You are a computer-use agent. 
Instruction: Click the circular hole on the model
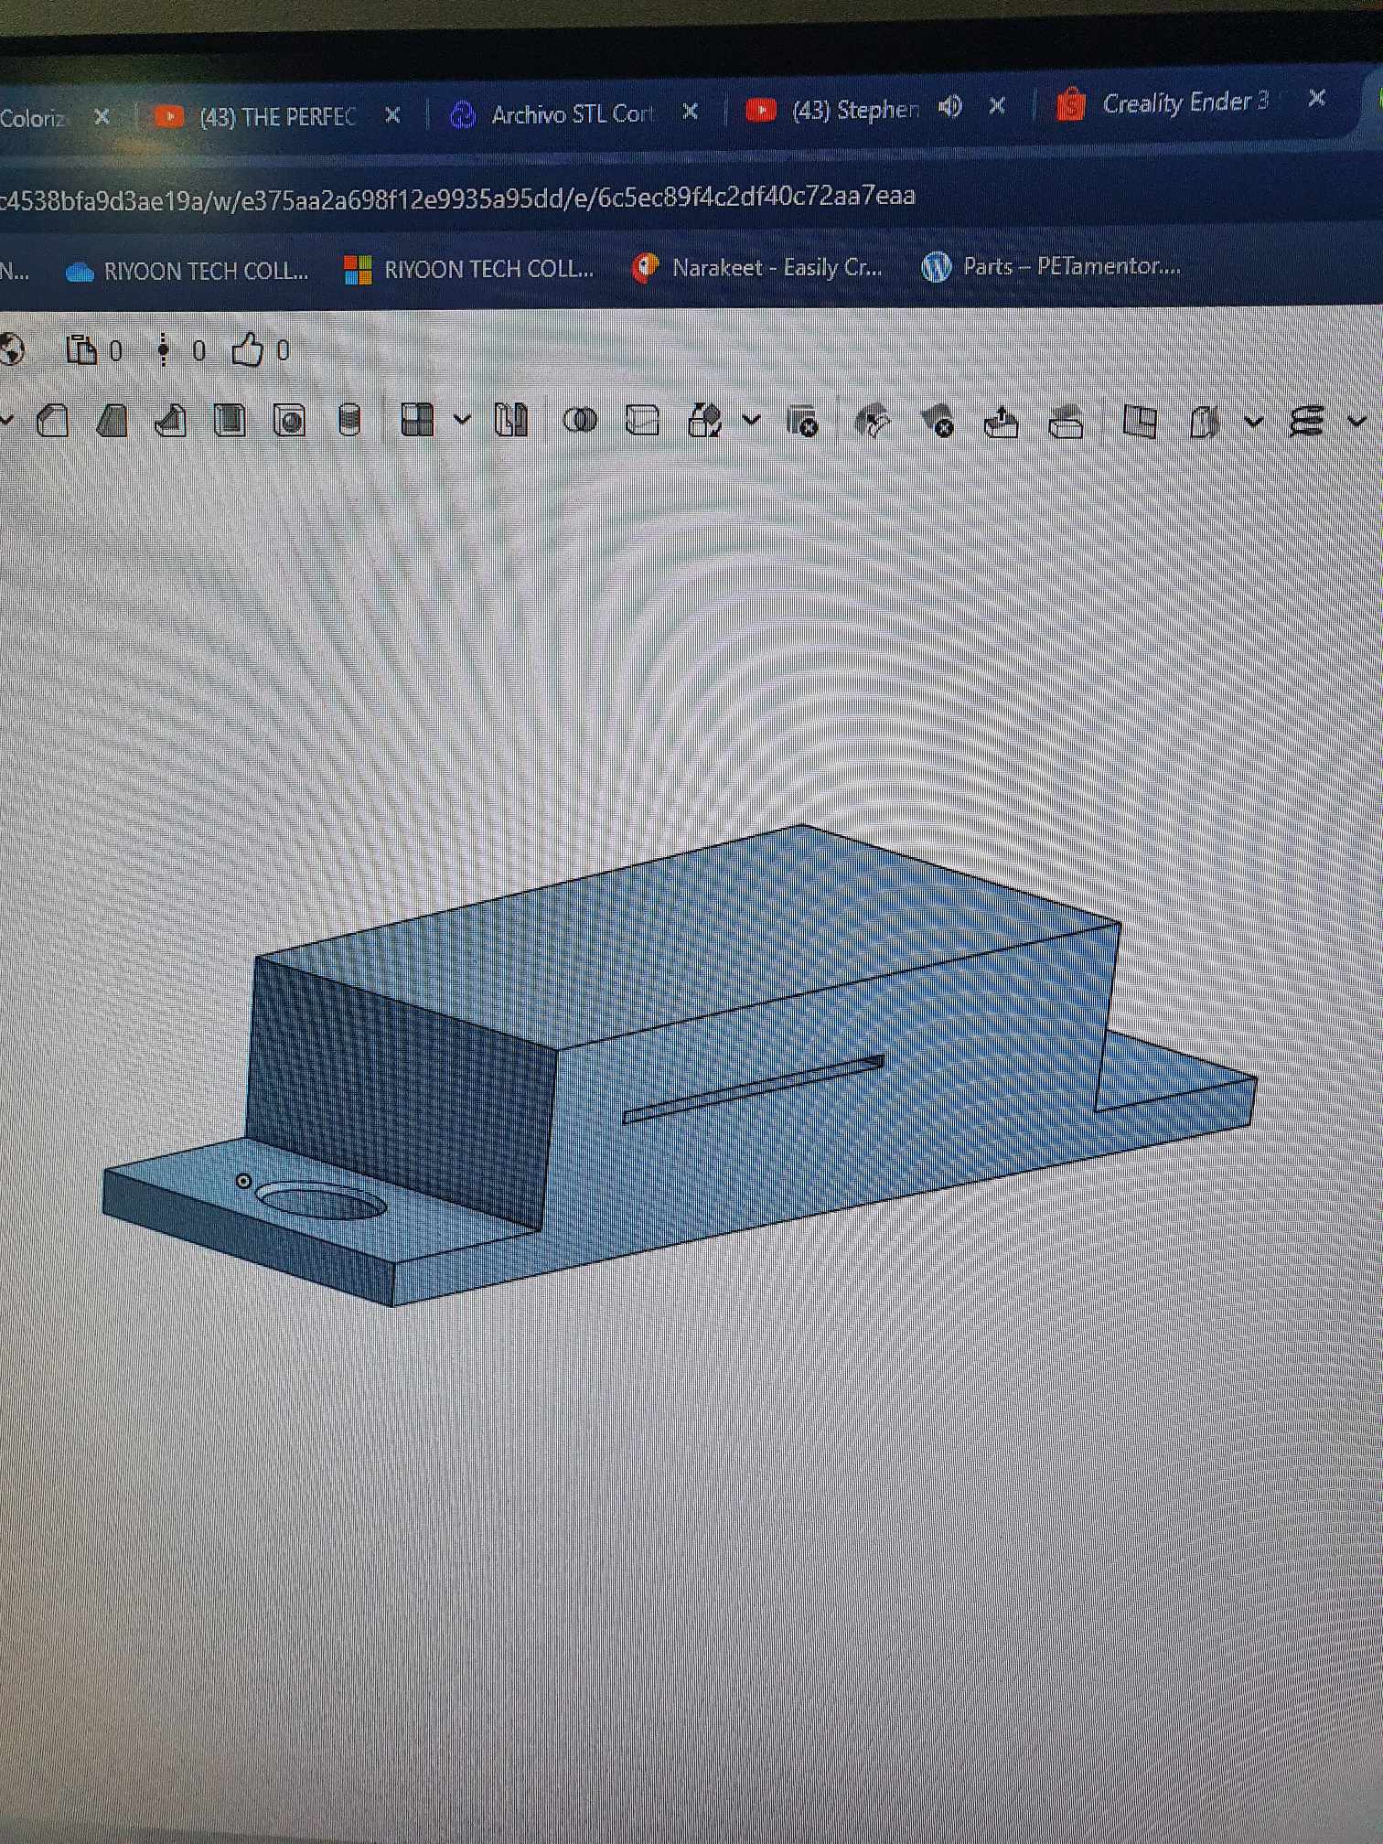coord(321,1200)
